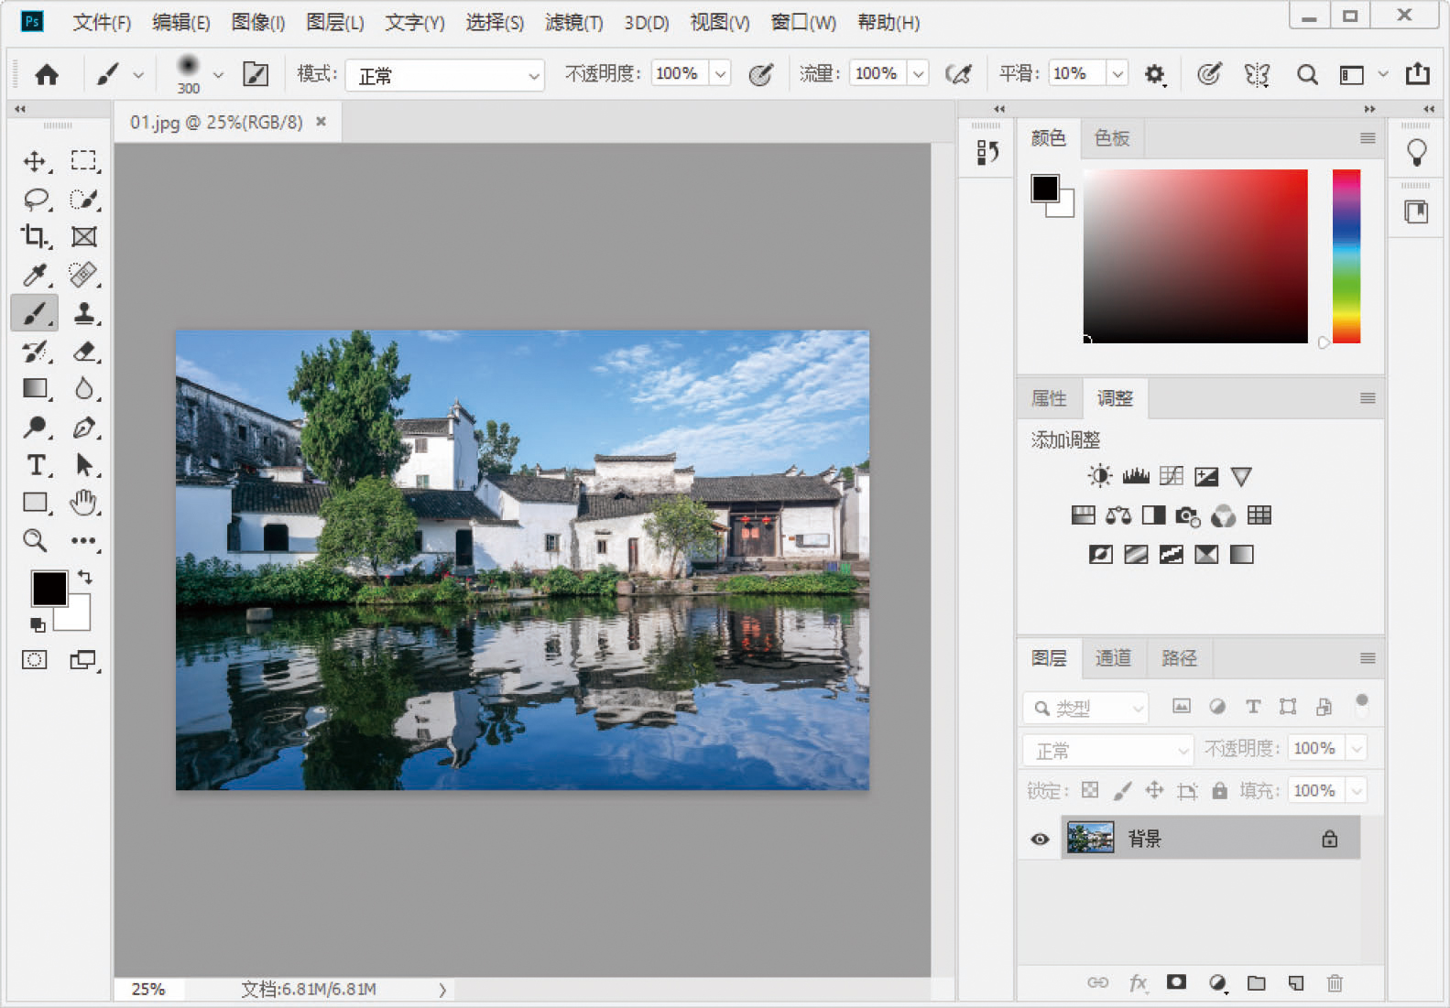Click the 25% zoom level field
This screenshot has width=1450, height=1008.
[x=148, y=989]
